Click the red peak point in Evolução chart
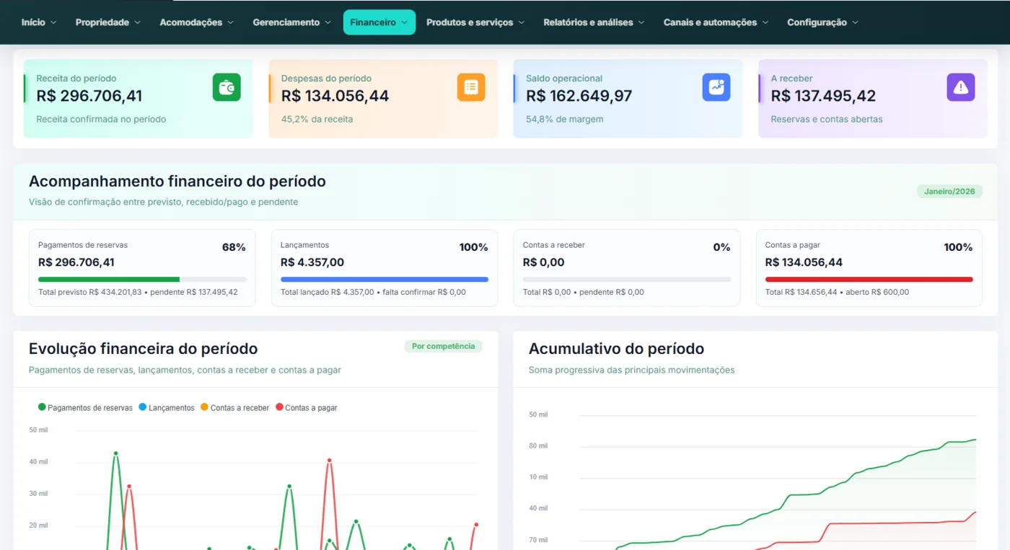The image size is (1010, 550). click(330, 460)
